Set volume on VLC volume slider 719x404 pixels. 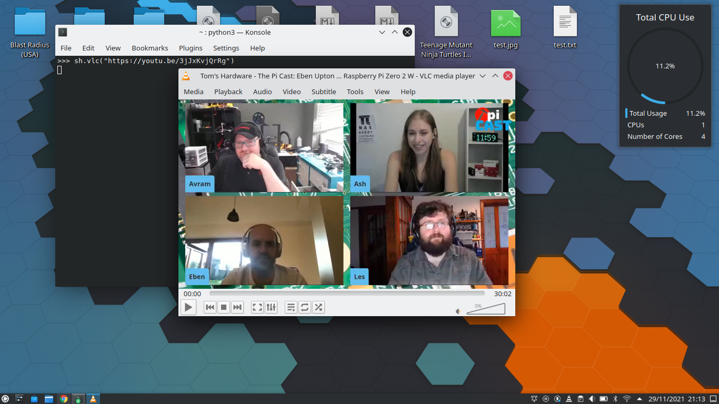coord(486,309)
